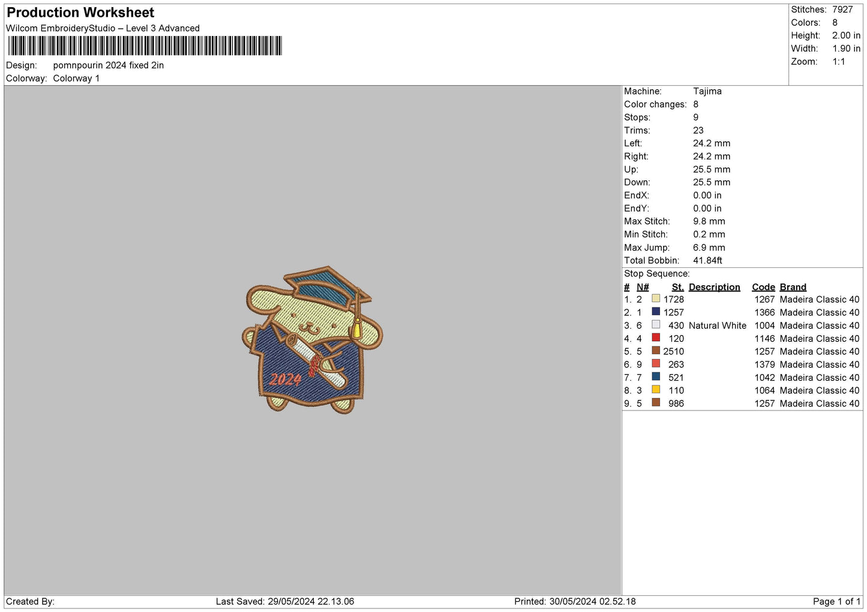The image size is (867, 612).
Task: Click stitch count '430' in stop 3
Action: 676,325
